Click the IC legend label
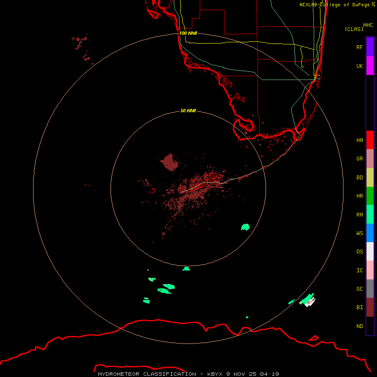Screen dimensions: 377x377 pos(359,271)
